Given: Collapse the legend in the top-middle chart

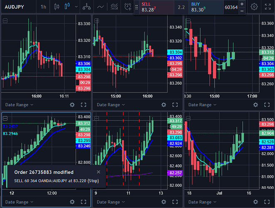Looking at the screenshot, I should [x=96, y=20].
